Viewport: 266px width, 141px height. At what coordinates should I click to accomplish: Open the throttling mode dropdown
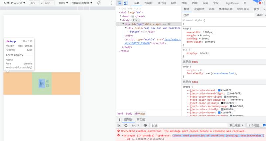pyautogui.click(x=81, y=3)
